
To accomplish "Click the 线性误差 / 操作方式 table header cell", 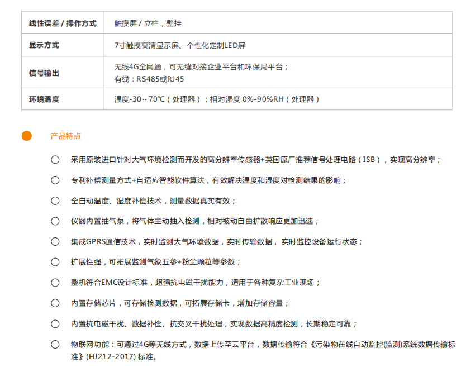I will pos(63,23).
